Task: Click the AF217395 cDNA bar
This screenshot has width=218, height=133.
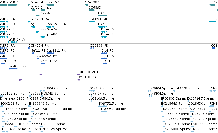Action: click(192, 111)
